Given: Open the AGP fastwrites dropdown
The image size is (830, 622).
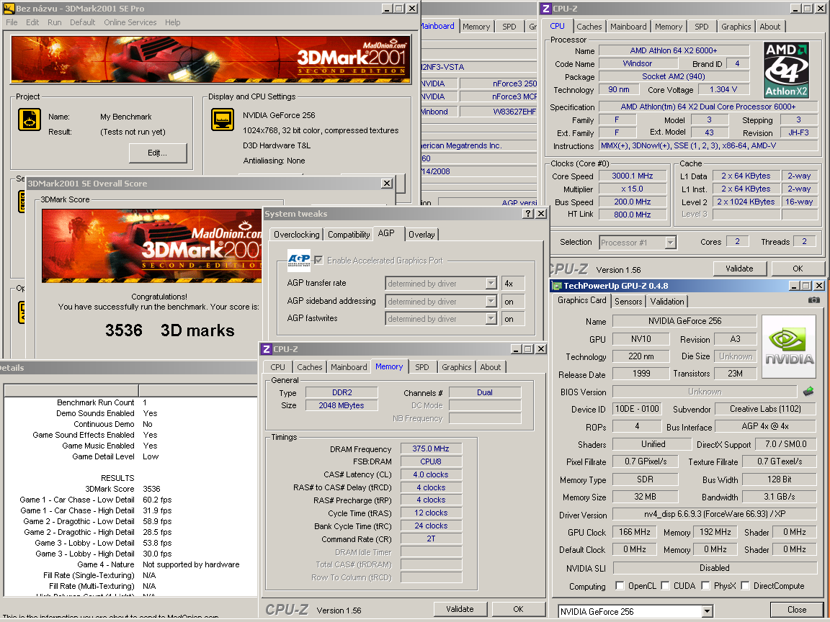Looking at the screenshot, I should click(x=491, y=319).
